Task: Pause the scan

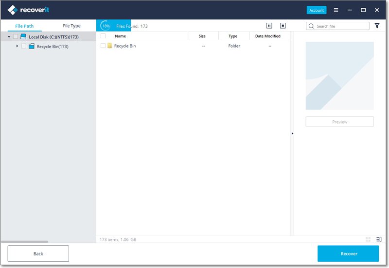Action: (x=269, y=26)
